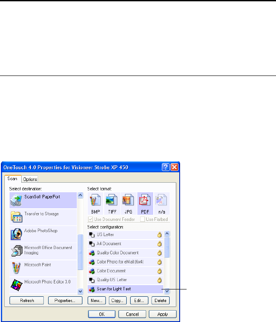This screenshot has height=322, width=276.
Task: Click the destination list scrollbar thumb
Action: click(80, 252)
